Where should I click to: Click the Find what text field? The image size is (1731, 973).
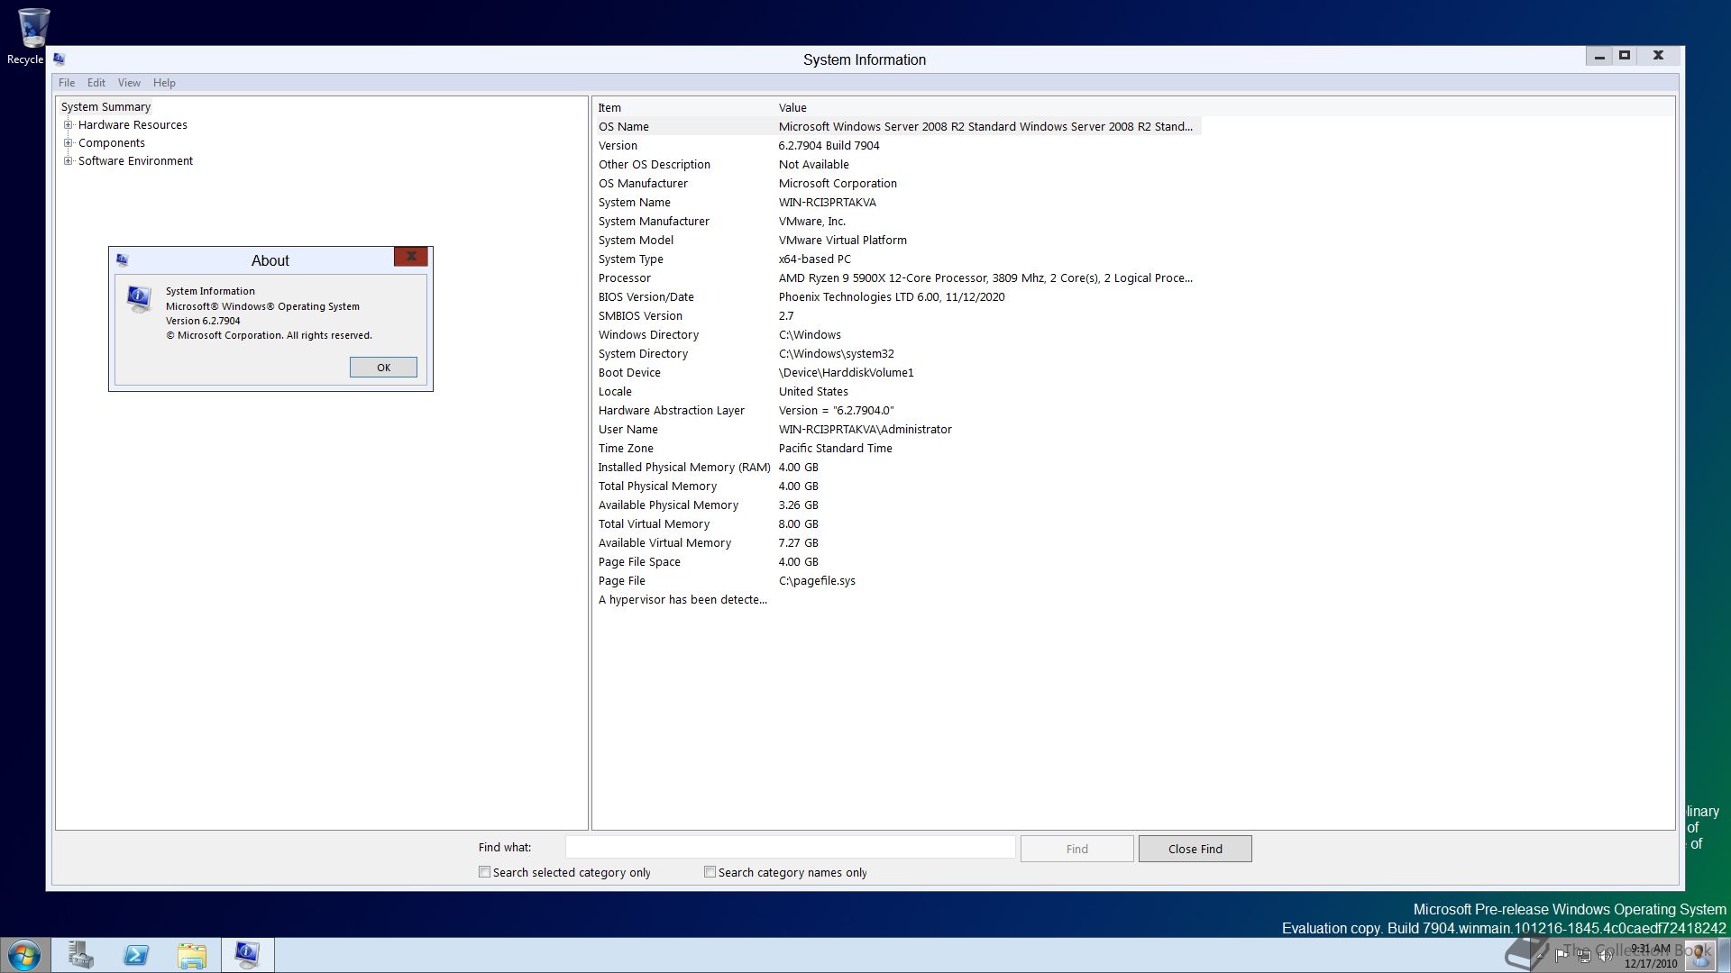pyautogui.click(x=790, y=847)
